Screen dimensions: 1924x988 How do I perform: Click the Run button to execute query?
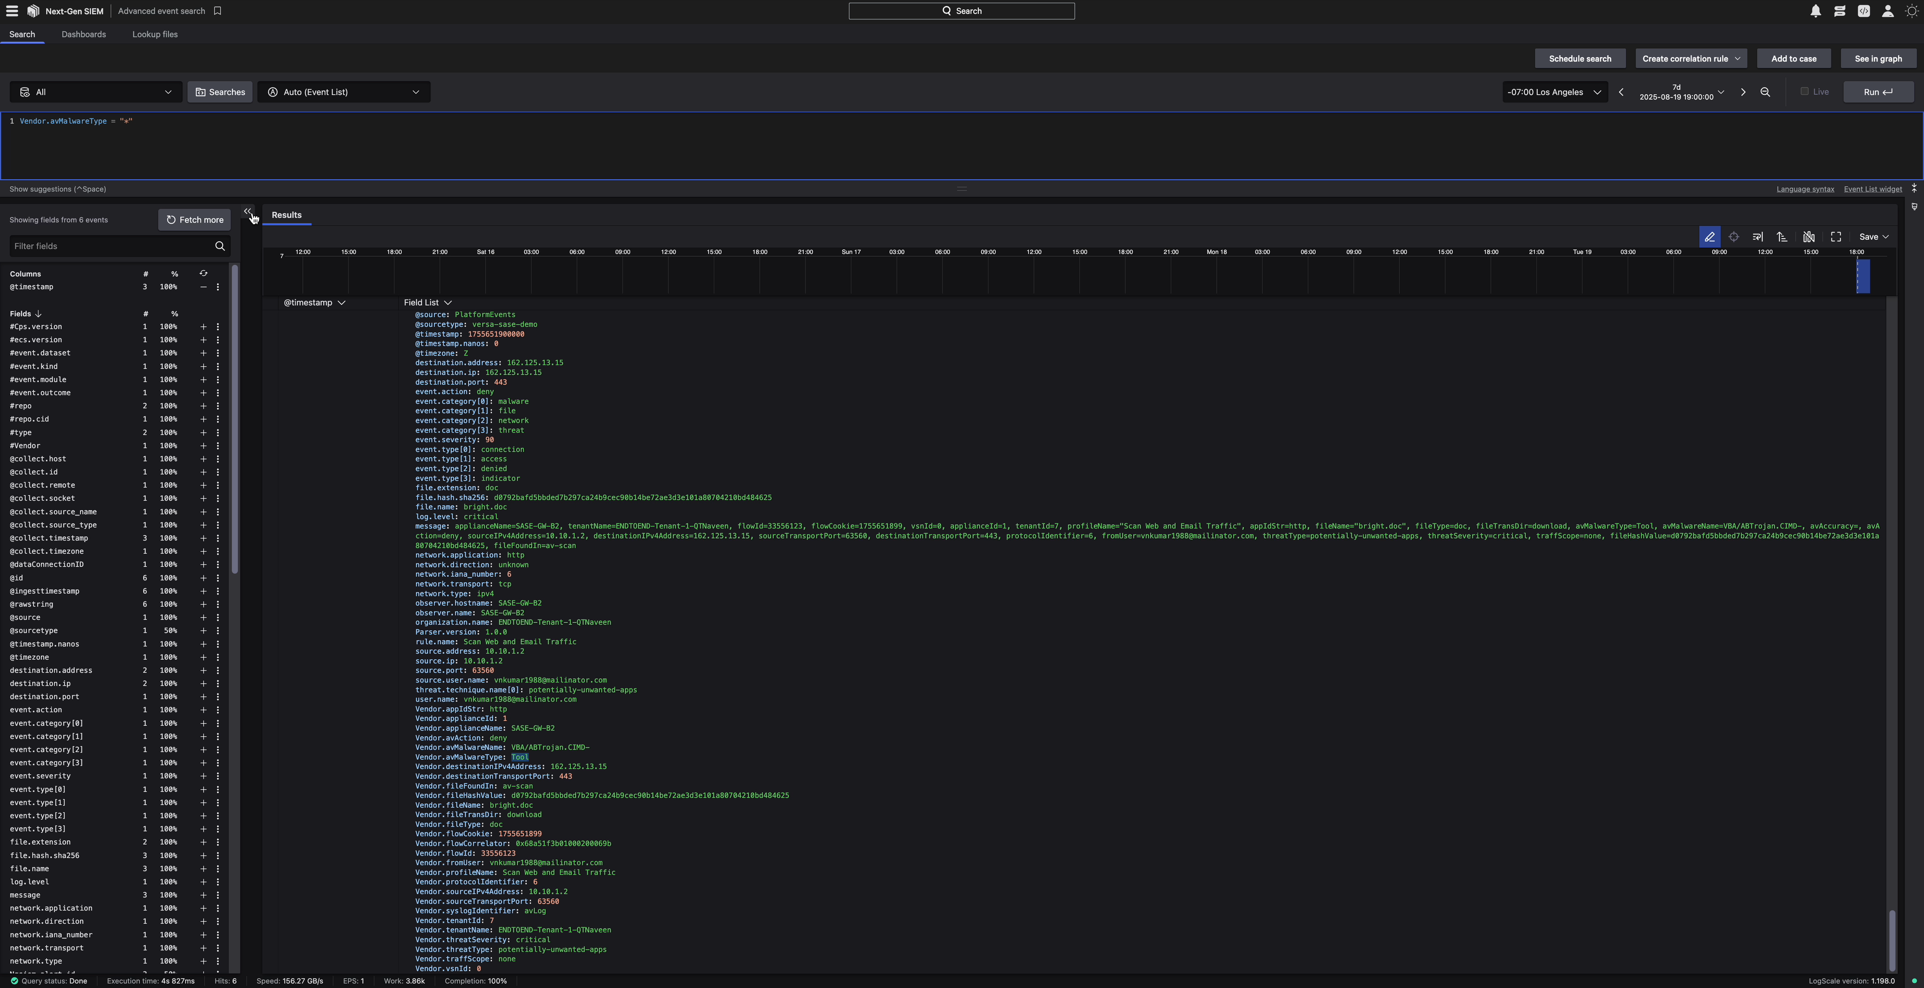point(1877,92)
